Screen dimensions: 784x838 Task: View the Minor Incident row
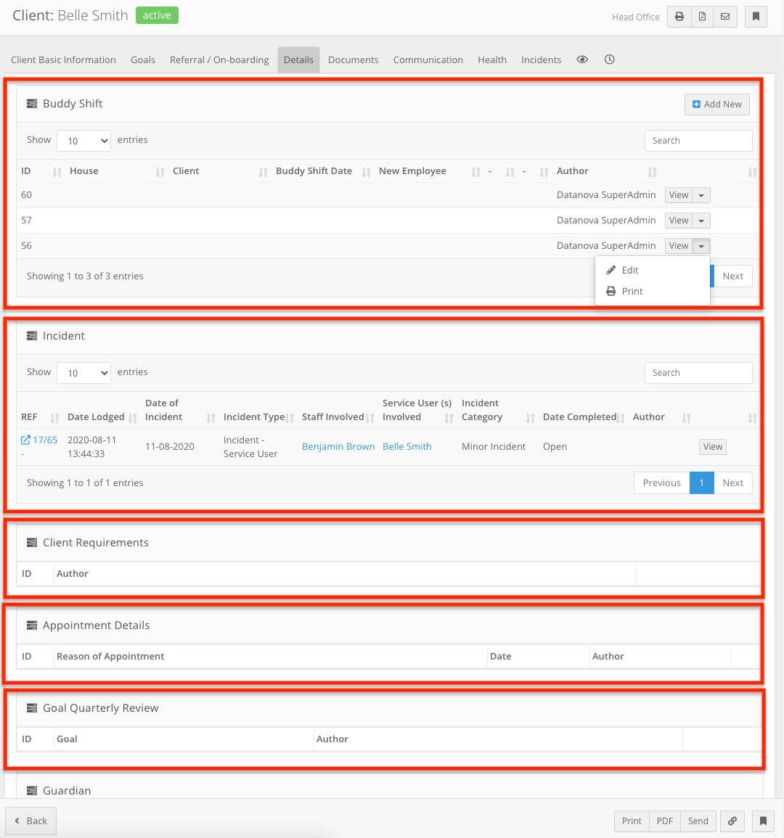pyautogui.click(x=712, y=447)
